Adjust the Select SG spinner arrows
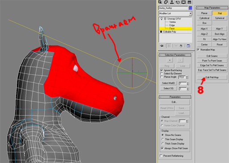 coord(188,89)
